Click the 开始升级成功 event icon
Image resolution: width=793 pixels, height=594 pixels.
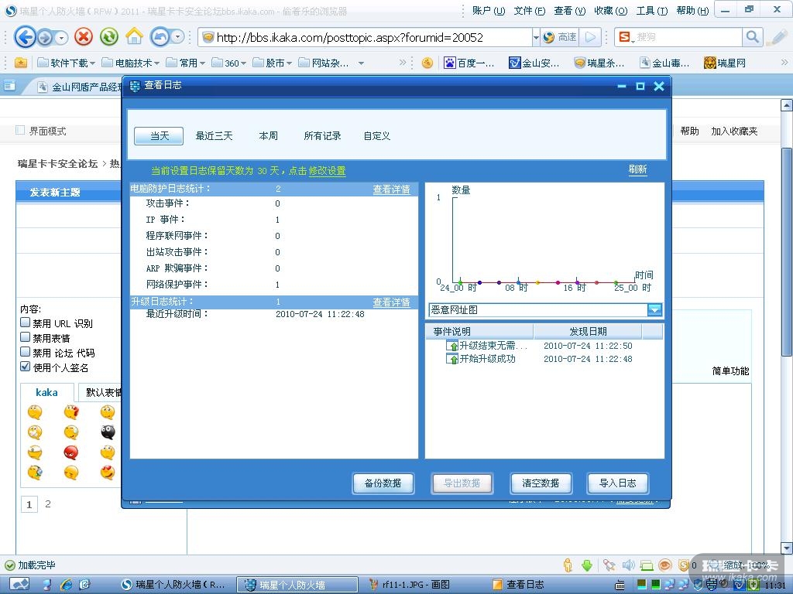(x=452, y=359)
